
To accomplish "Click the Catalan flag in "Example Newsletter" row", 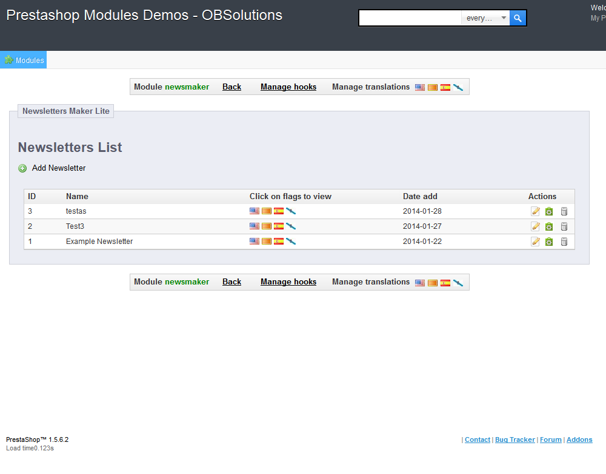I will 266,242.
